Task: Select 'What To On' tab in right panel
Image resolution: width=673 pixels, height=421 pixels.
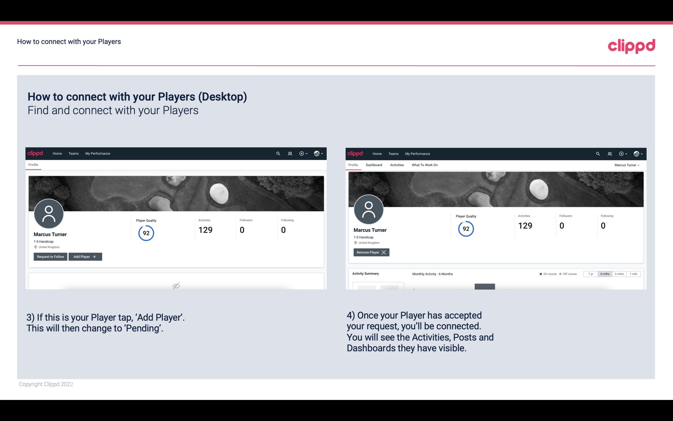Action: pos(424,165)
